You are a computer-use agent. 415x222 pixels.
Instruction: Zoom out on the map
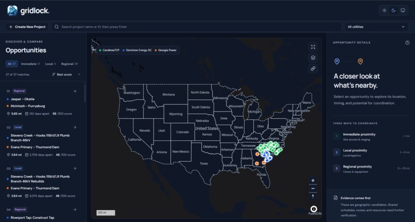click(x=313, y=189)
